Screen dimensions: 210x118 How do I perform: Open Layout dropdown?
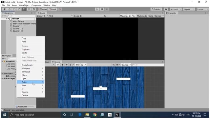(x=202, y=9)
